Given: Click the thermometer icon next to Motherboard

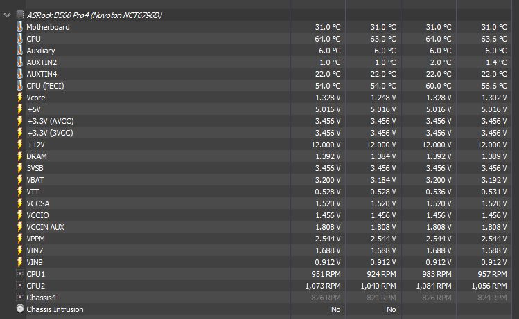Looking at the screenshot, I should click(x=20, y=27).
